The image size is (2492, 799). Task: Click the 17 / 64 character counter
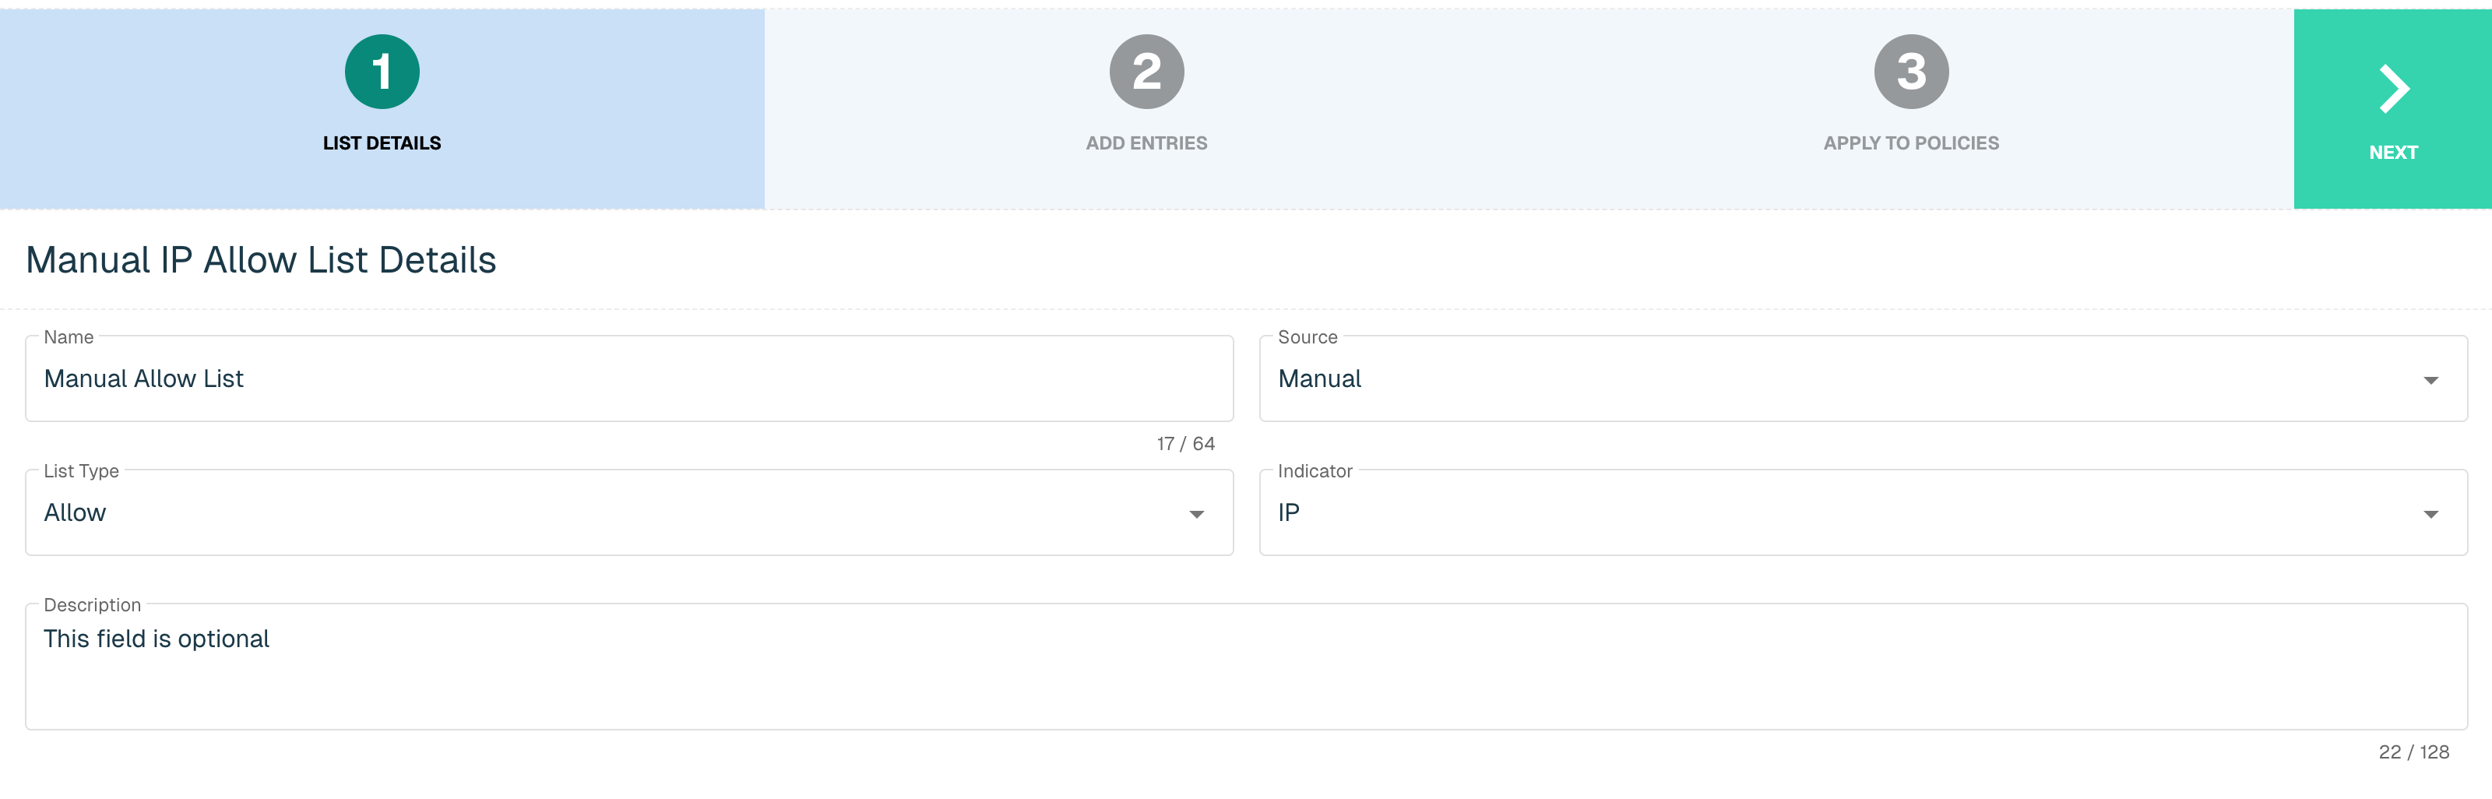coord(1185,444)
